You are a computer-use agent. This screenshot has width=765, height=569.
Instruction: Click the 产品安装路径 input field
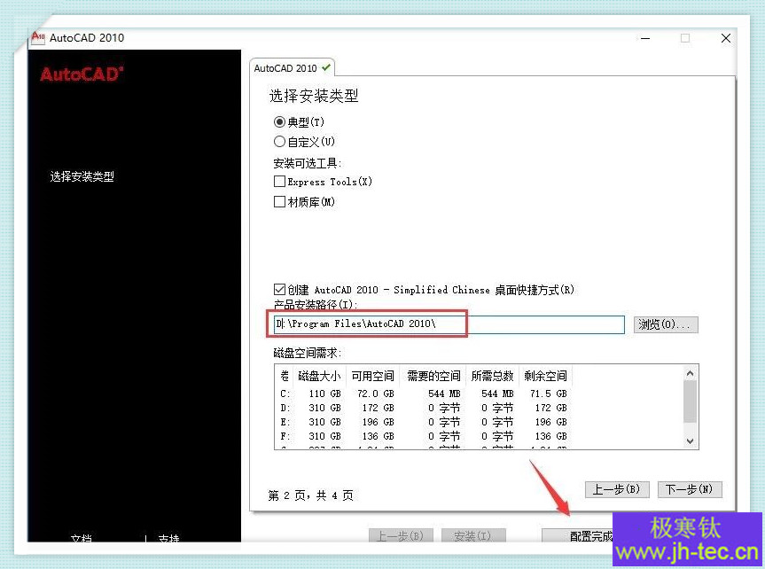tap(449, 324)
